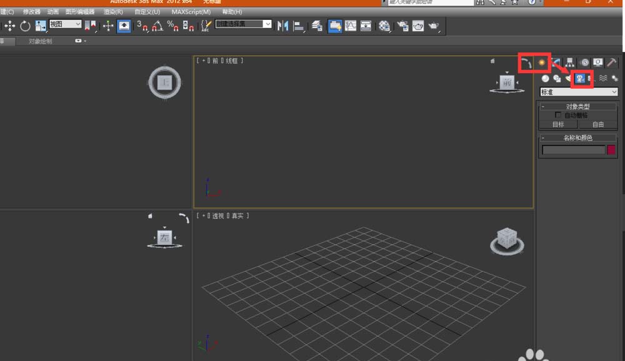Click the Use Pivot Point Center icon
Image resolution: width=625 pixels, height=361 pixels.
click(x=91, y=26)
